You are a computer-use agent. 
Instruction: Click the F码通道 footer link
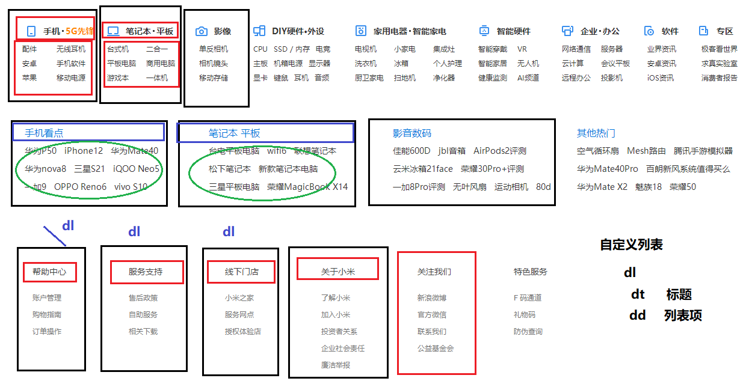528,297
